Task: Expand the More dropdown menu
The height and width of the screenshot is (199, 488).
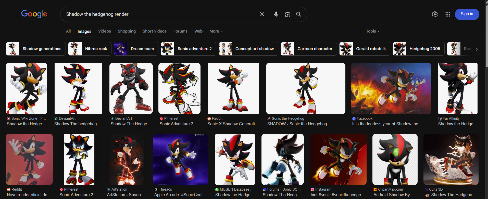Action: pyautogui.click(x=216, y=31)
